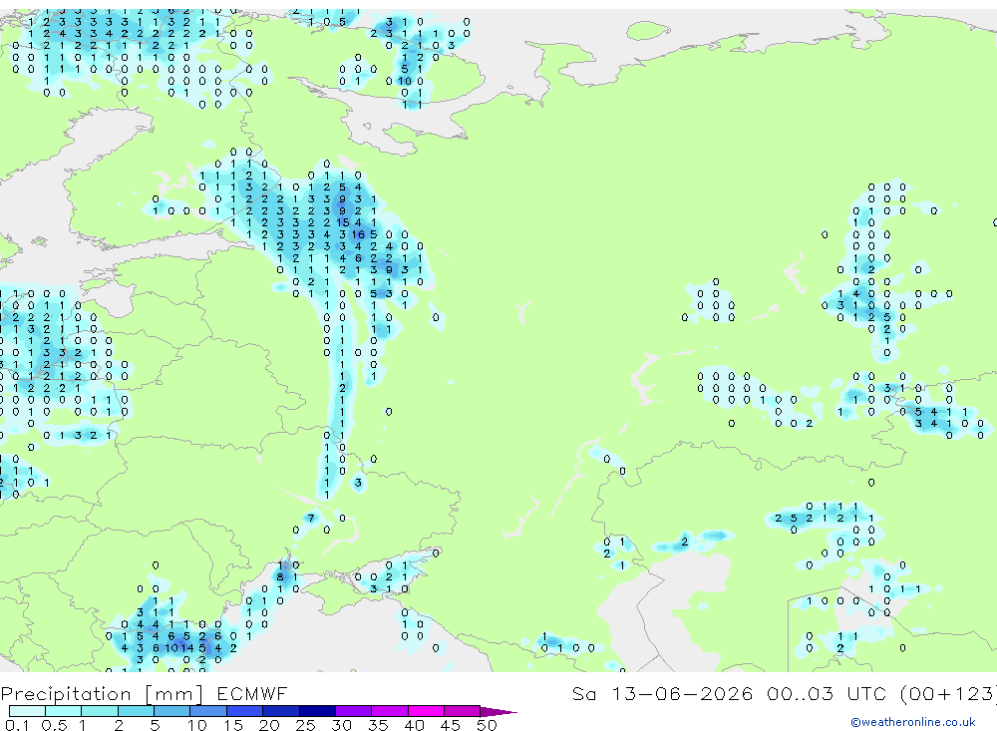Viewport: 997px width, 731px height.
Task: Click the 20–25 mm dark blue legend swatch
Action: (281, 711)
